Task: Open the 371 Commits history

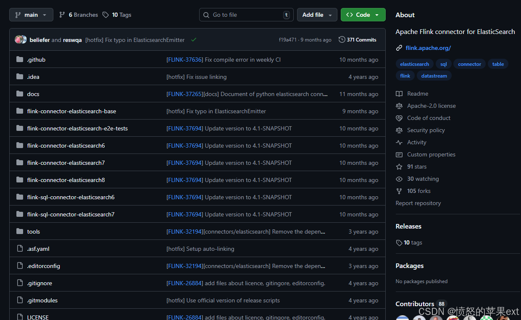Action: coord(358,39)
